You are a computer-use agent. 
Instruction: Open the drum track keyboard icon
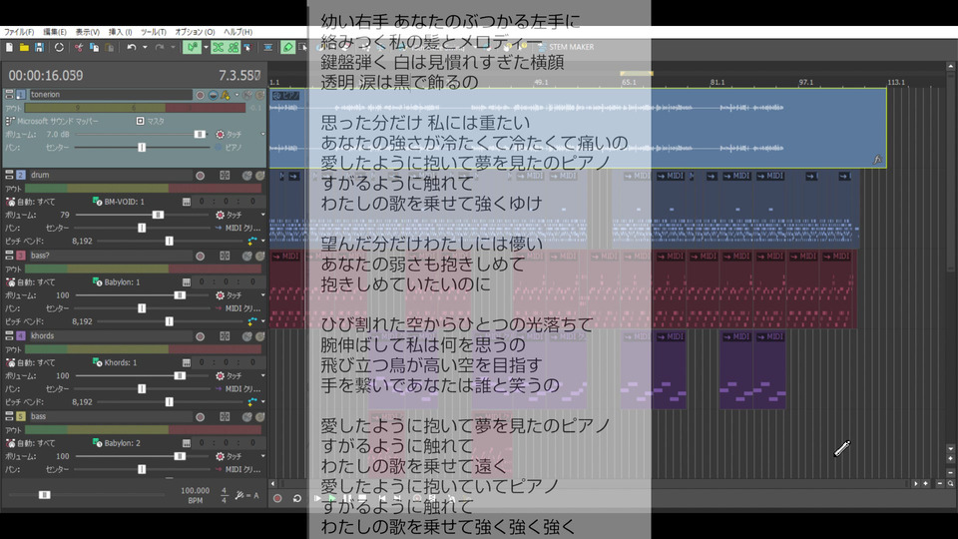point(187,201)
